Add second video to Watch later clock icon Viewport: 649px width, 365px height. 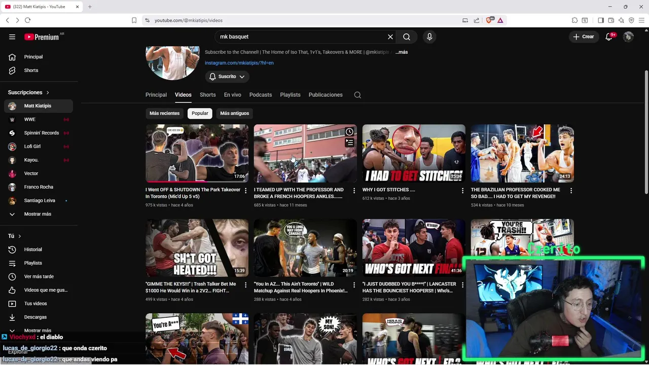349,132
